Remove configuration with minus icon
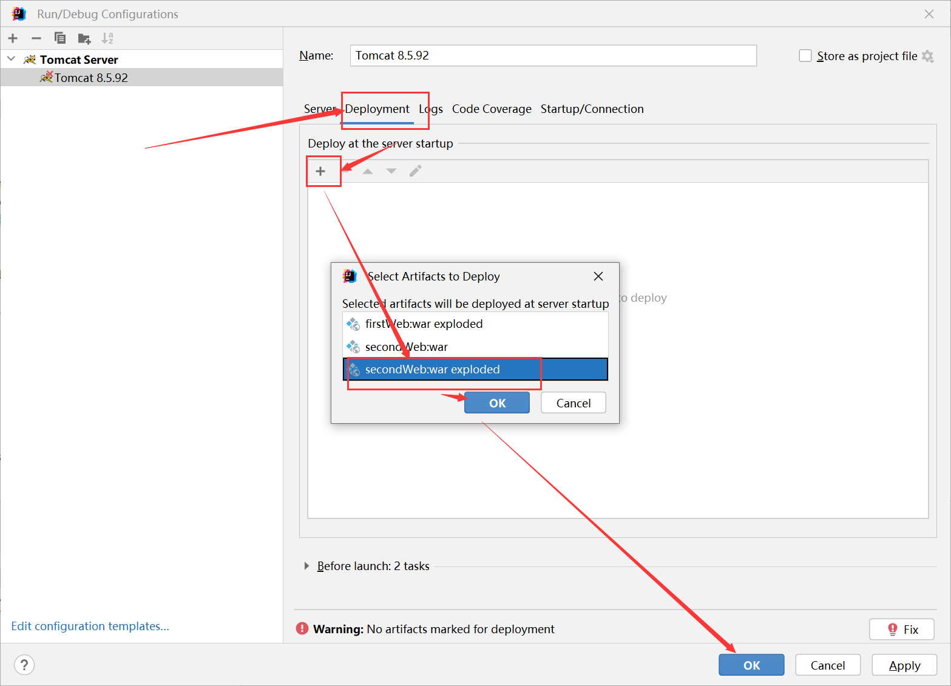 [x=36, y=38]
